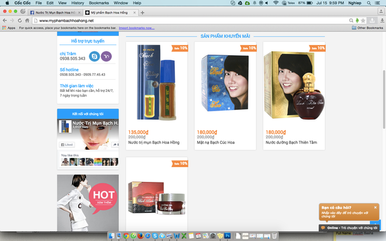
Task: Open Spotlight search in menu bar
Action: coord(369,3)
